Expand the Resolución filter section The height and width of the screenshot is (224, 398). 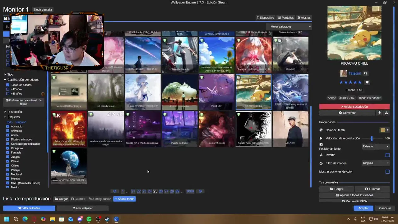[x=13, y=112]
